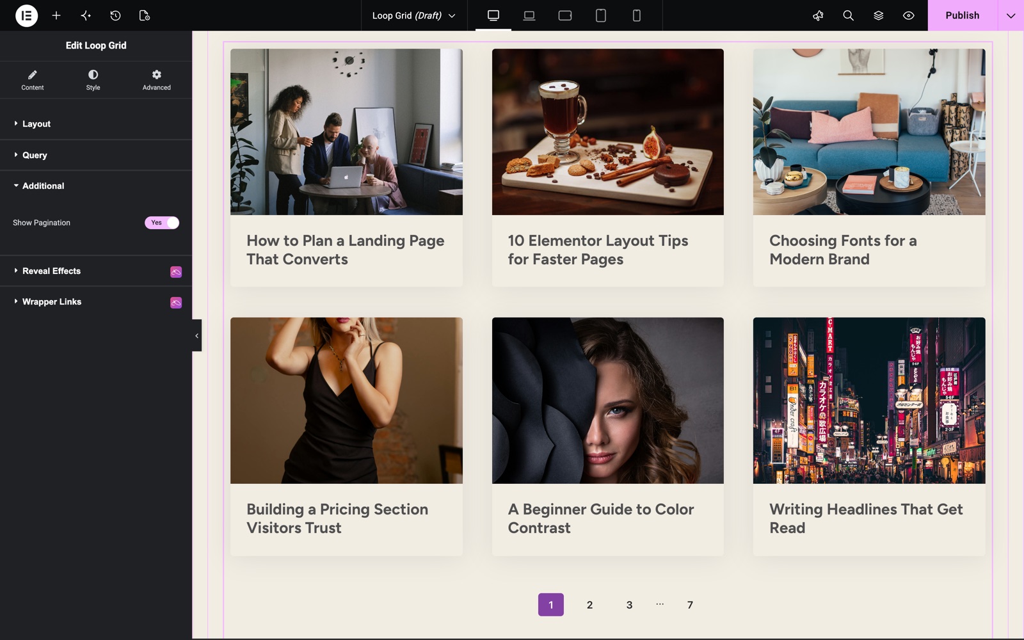
Task: Open the page settings document icon
Action: click(x=145, y=15)
